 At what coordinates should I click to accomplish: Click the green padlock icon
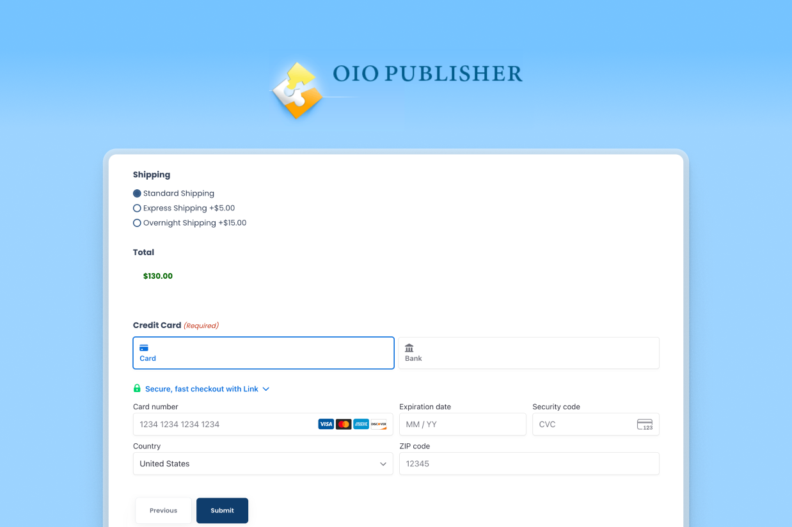point(137,389)
